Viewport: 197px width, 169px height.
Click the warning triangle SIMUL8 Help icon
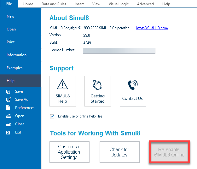(62, 84)
